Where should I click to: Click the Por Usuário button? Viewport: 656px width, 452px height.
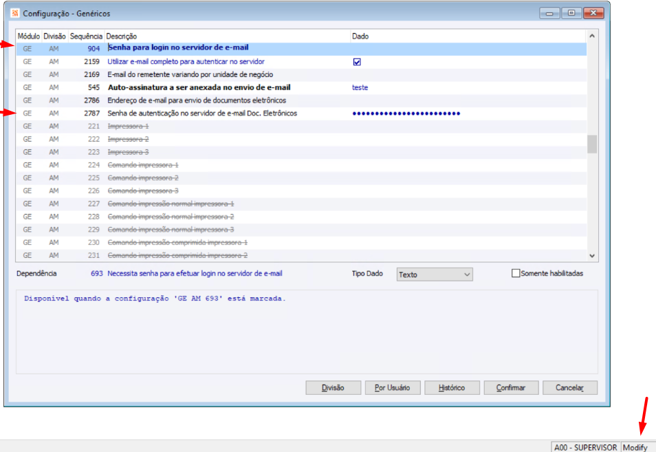coord(393,387)
